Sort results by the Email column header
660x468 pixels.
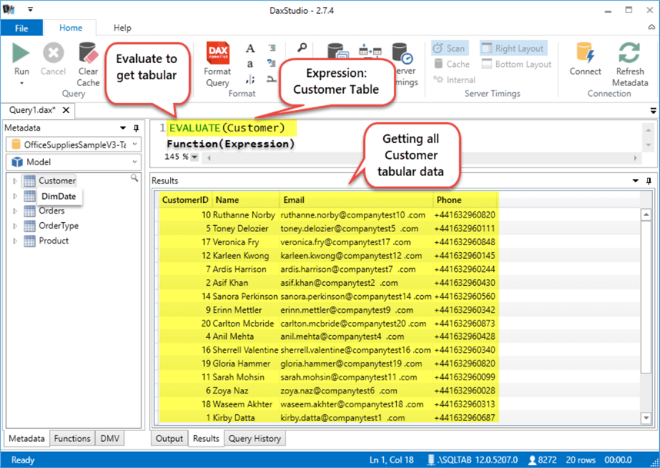[x=355, y=200]
